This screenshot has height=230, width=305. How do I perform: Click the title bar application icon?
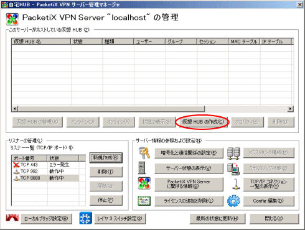pyautogui.click(x=4, y=4)
